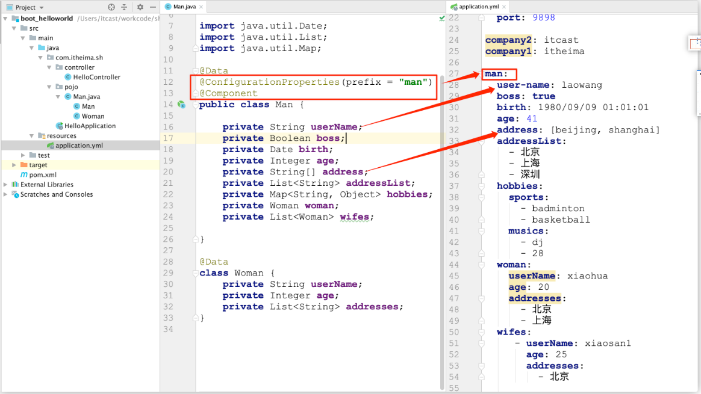Click the resources folder icon
This screenshot has height=394, width=701.
pyautogui.click(x=42, y=136)
